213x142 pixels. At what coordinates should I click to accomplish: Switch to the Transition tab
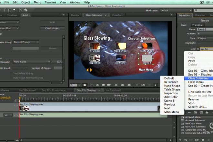tap(198, 25)
